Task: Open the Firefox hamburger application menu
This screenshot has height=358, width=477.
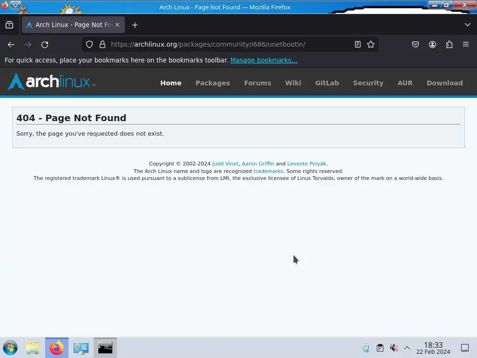Action: pyautogui.click(x=466, y=44)
